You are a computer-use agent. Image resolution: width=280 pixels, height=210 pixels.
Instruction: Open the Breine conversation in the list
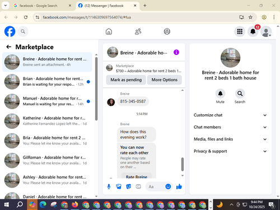tap(47, 62)
